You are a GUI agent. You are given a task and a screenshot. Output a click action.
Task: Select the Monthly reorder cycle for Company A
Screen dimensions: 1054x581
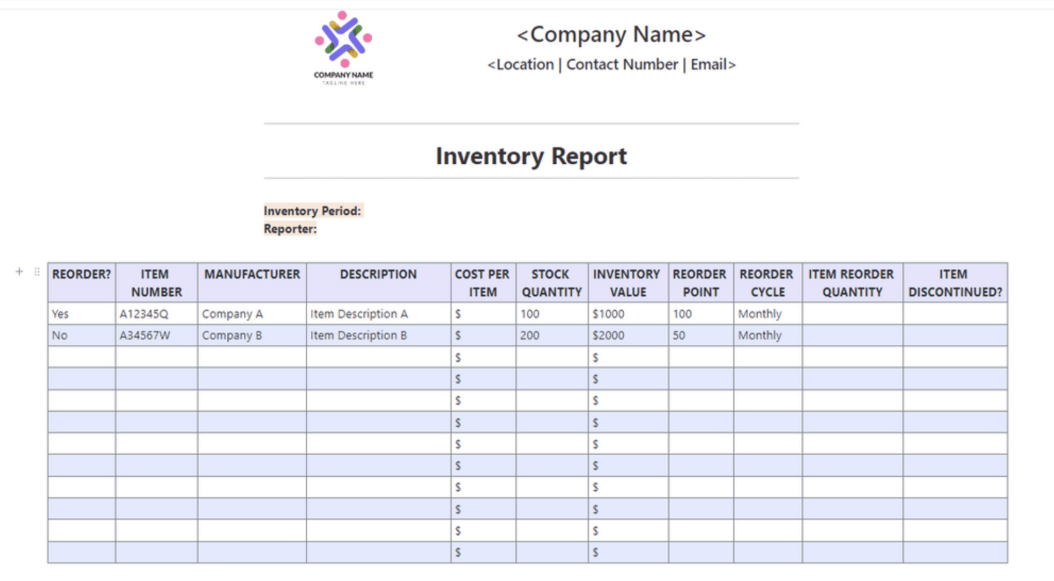(x=760, y=314)
